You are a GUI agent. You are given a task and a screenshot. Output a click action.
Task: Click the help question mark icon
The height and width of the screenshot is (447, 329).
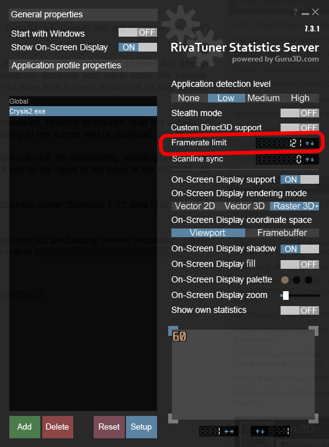(x=295, y=12)
